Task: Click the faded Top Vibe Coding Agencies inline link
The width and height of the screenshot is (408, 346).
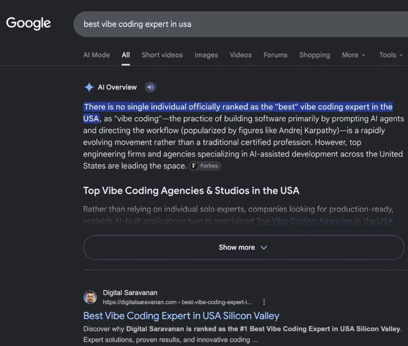Action: [324, 221]
